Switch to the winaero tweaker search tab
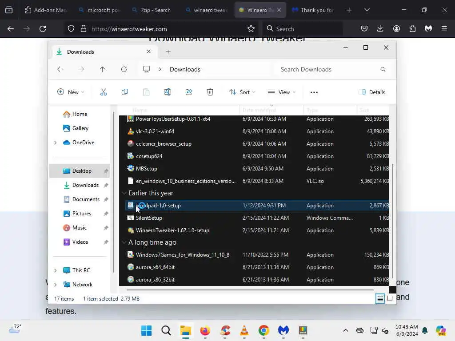Image resolution: width=455 pixels, height=341 pixels. click(206, 10)
